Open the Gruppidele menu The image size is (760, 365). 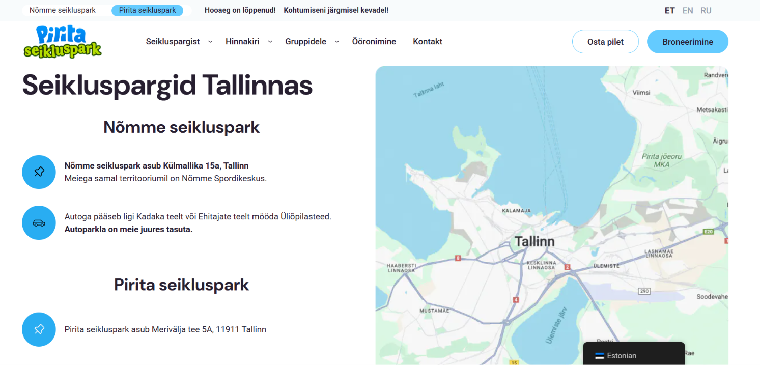(x=305, y=42)
